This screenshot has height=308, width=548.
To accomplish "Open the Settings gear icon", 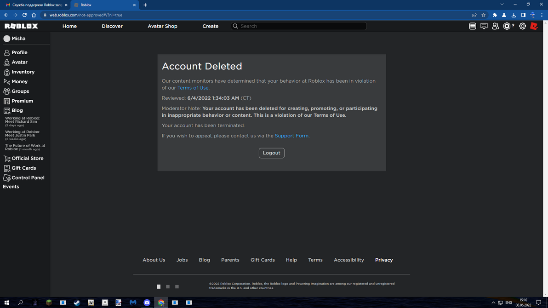I will point(522,26).
